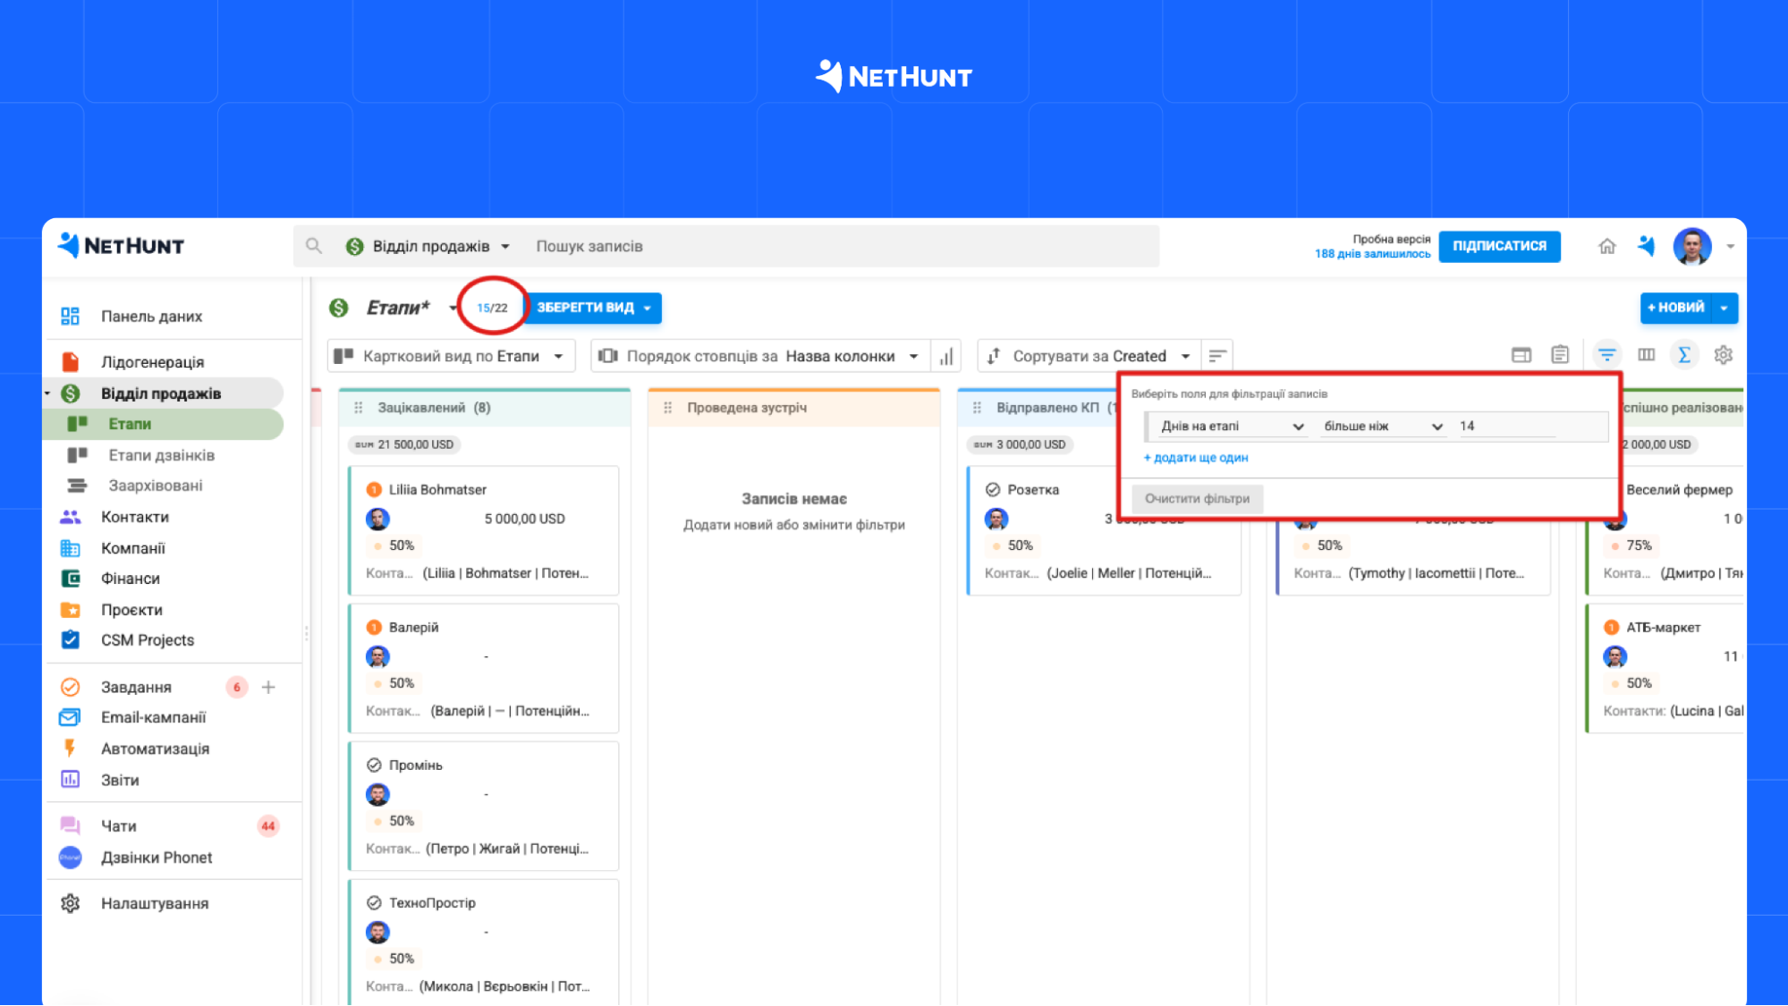Click the search magnifier icon
Viewport: 1788px width, 1006px height.
click(x=313, y=246)
